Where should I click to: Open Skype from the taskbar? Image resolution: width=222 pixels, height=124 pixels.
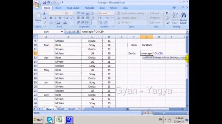(x=50, y=120)
